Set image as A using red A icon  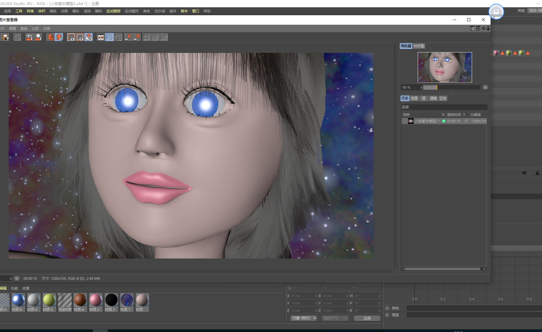(128, 37)
